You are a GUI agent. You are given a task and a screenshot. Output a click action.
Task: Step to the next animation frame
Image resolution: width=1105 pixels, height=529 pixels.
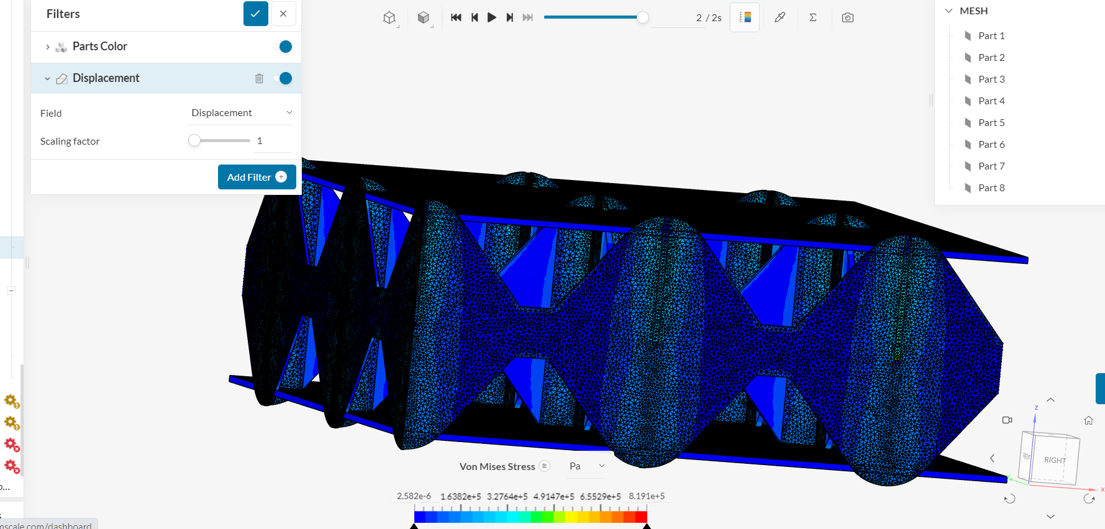point(509,17)
